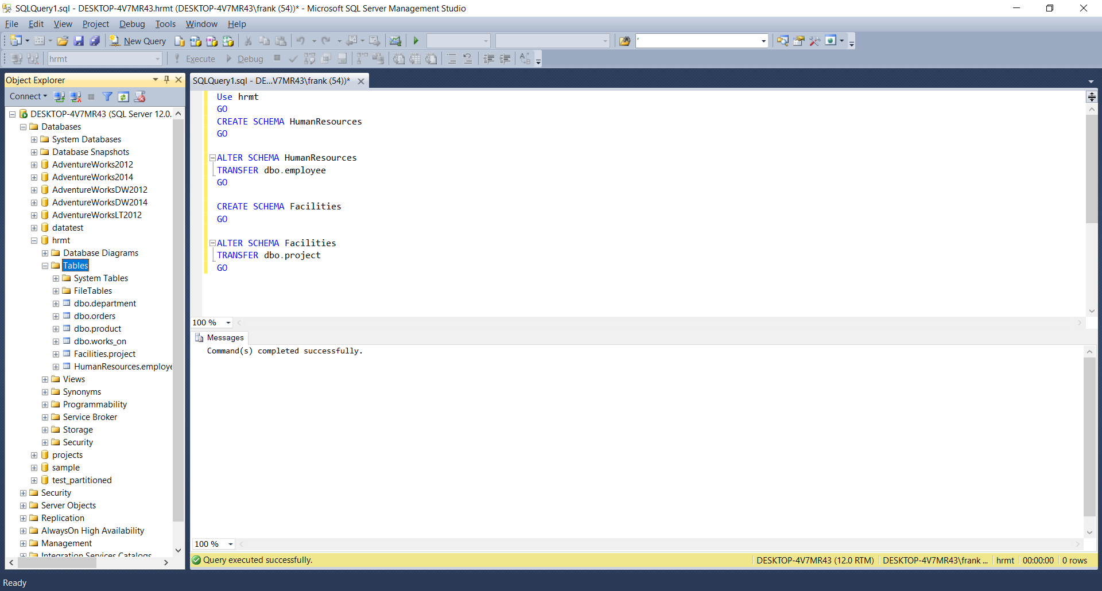
Task: Select the Programmability folder
Action: (x=95, y=405)
